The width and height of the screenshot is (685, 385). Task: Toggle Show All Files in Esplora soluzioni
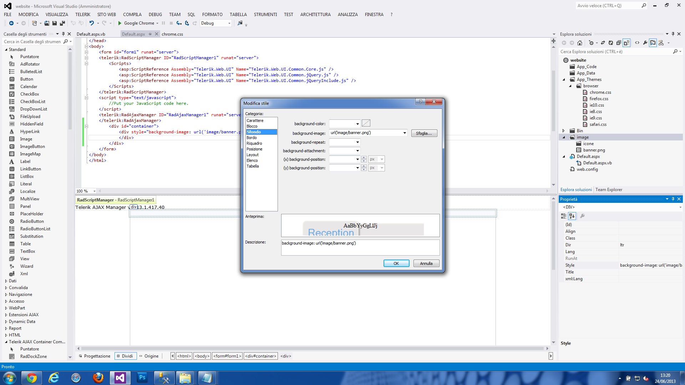coord(626,43)
